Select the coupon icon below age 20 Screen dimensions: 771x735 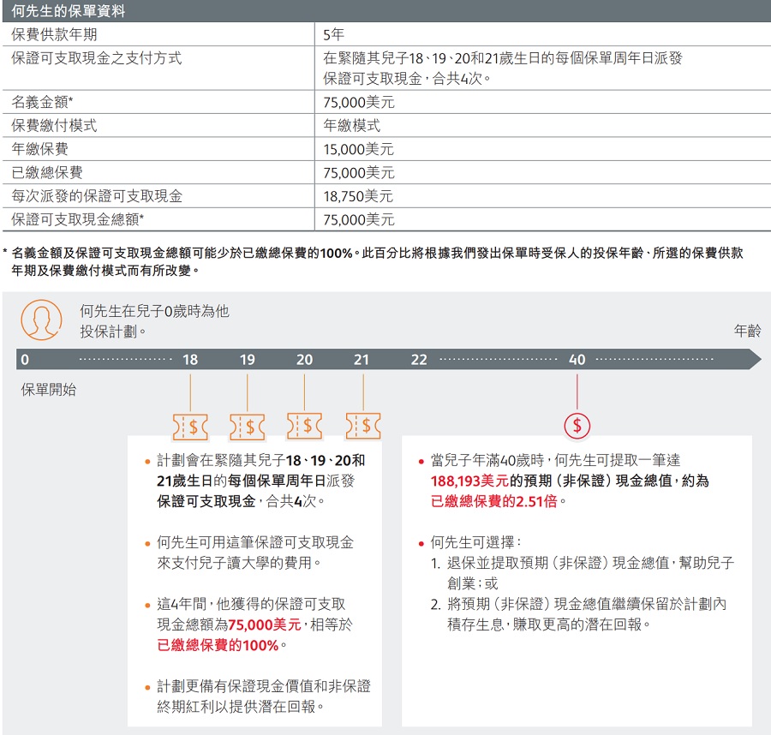click(304, 425)
